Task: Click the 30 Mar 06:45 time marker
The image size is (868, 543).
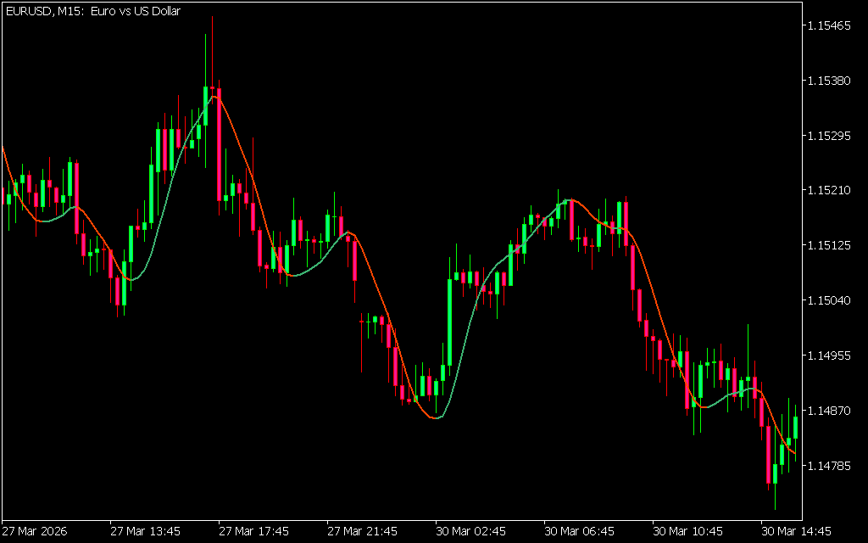Action: point(579,532)
